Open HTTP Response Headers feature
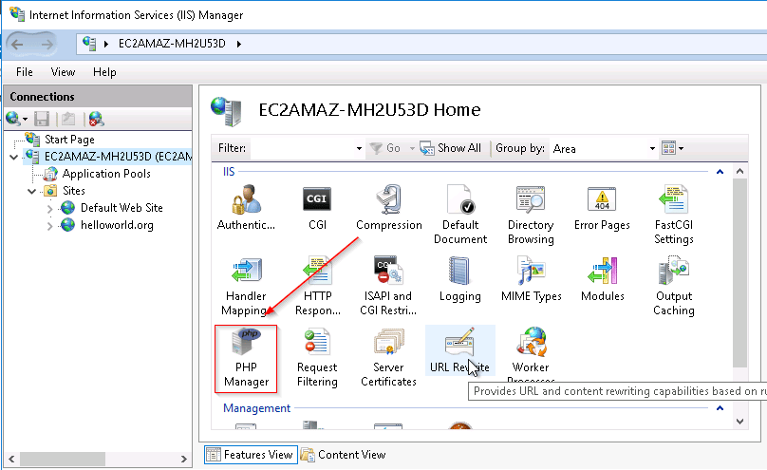 tap(317, 286)
